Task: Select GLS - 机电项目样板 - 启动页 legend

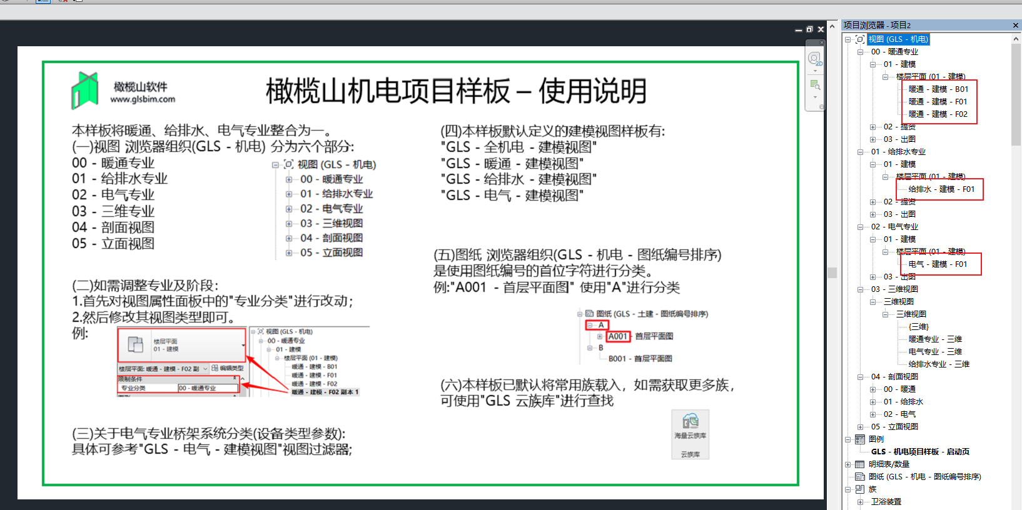Action: [920, 452]
